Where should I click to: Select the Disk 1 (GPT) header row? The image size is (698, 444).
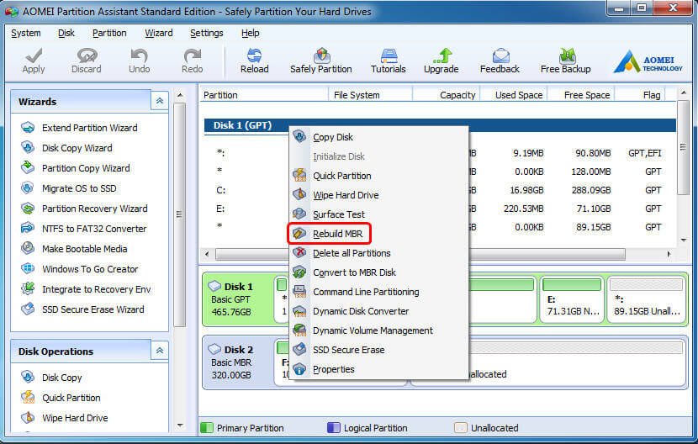click(x=440, y=125)
